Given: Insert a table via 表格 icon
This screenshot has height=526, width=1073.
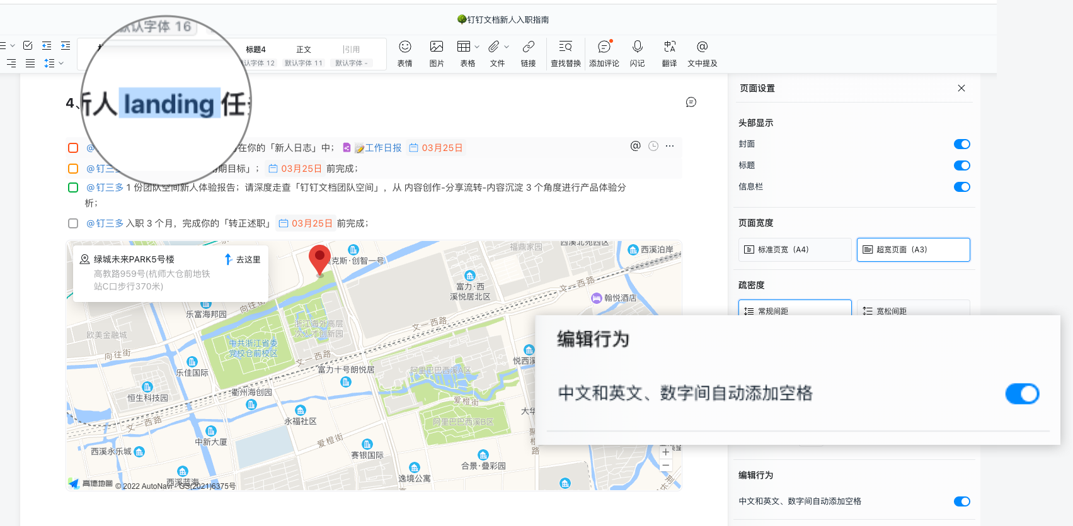Looking at the screenshot, I should tap(464, 47).
